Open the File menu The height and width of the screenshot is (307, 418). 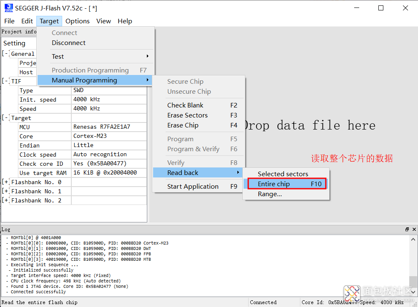(9, 21)
